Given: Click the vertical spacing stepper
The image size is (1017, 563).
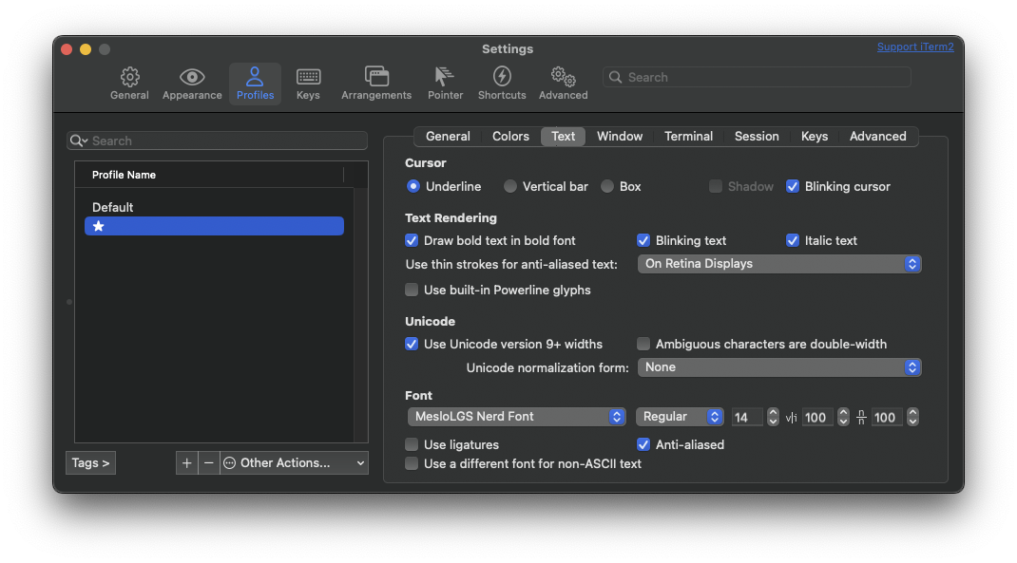Looking at the screenshot, I should 912,417.
